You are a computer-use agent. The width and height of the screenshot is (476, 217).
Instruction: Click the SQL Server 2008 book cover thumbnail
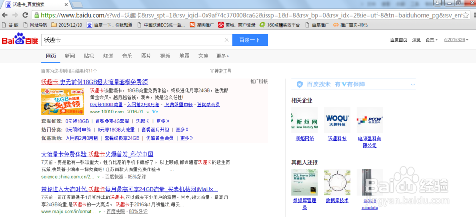[x=305, y=182]
